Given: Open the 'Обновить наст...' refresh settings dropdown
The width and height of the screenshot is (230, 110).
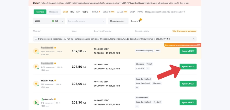Looking at the screenshot, I should pyautogui.click(x=118, y=21).
